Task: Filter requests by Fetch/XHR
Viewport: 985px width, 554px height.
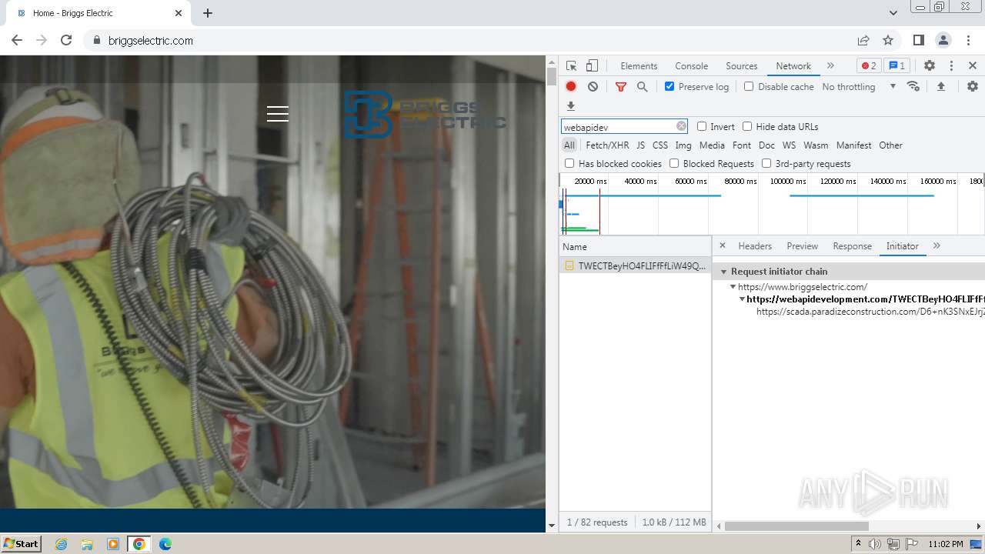Action: point(607,145)
